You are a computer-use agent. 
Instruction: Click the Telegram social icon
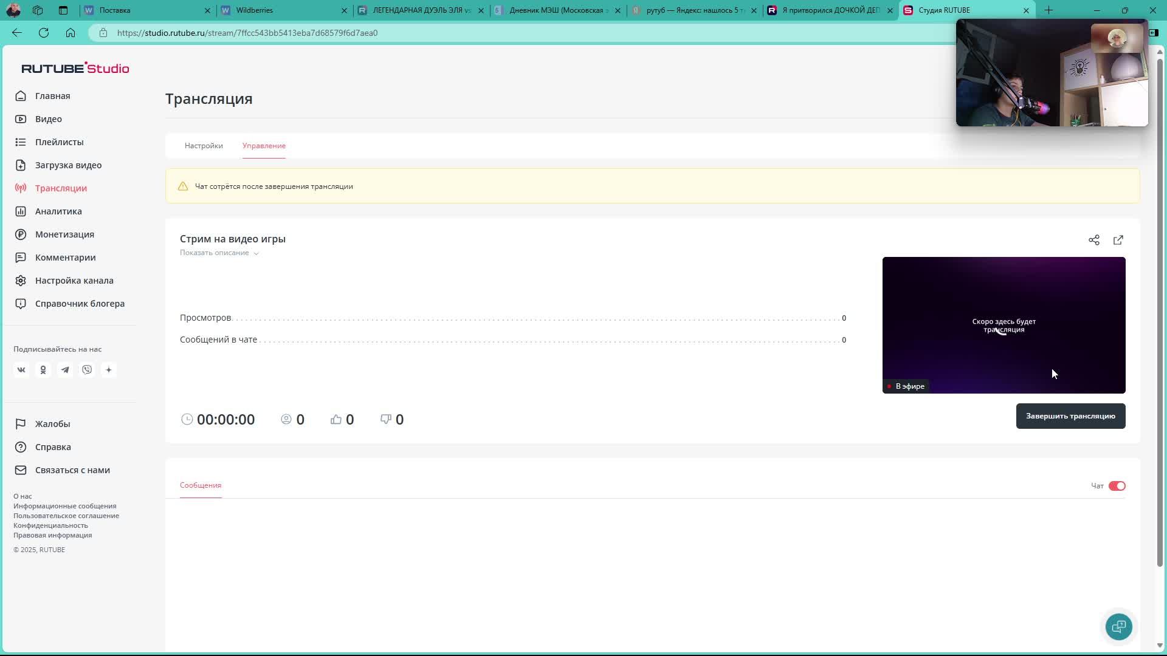point(65,370)
